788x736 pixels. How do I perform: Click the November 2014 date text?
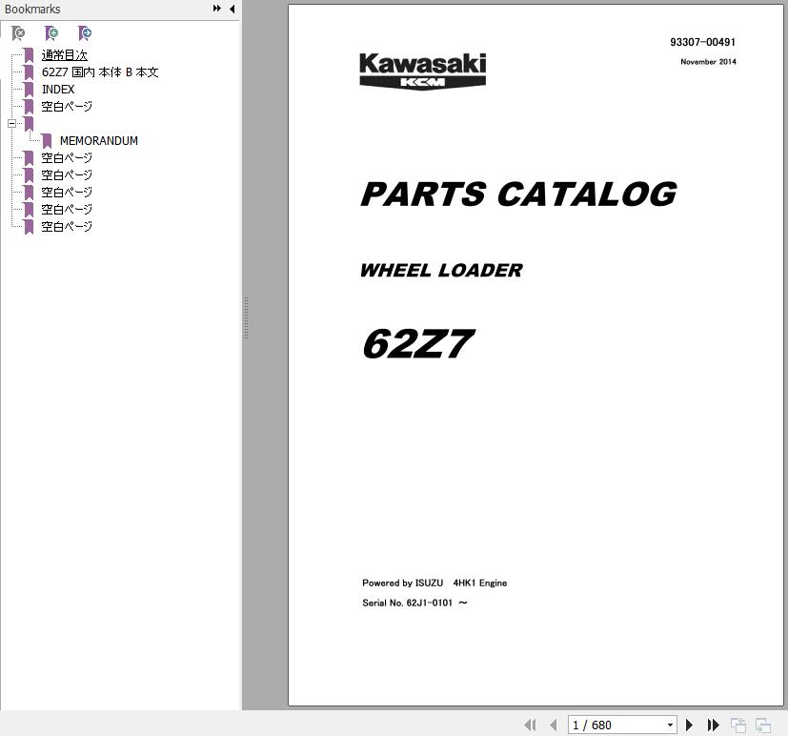coord(708,62)
